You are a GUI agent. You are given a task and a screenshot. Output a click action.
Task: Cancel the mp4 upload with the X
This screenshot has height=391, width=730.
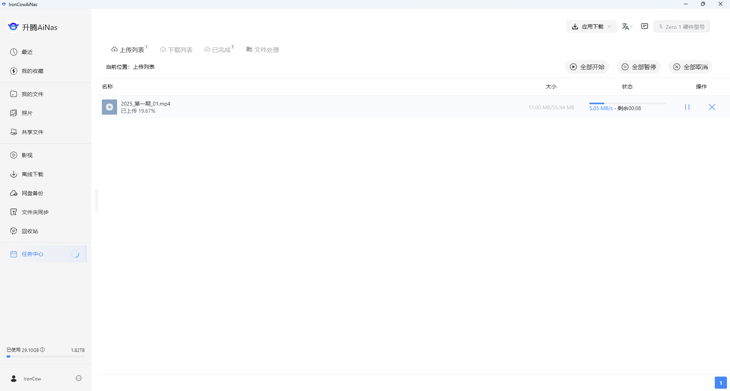click(712, 107)
